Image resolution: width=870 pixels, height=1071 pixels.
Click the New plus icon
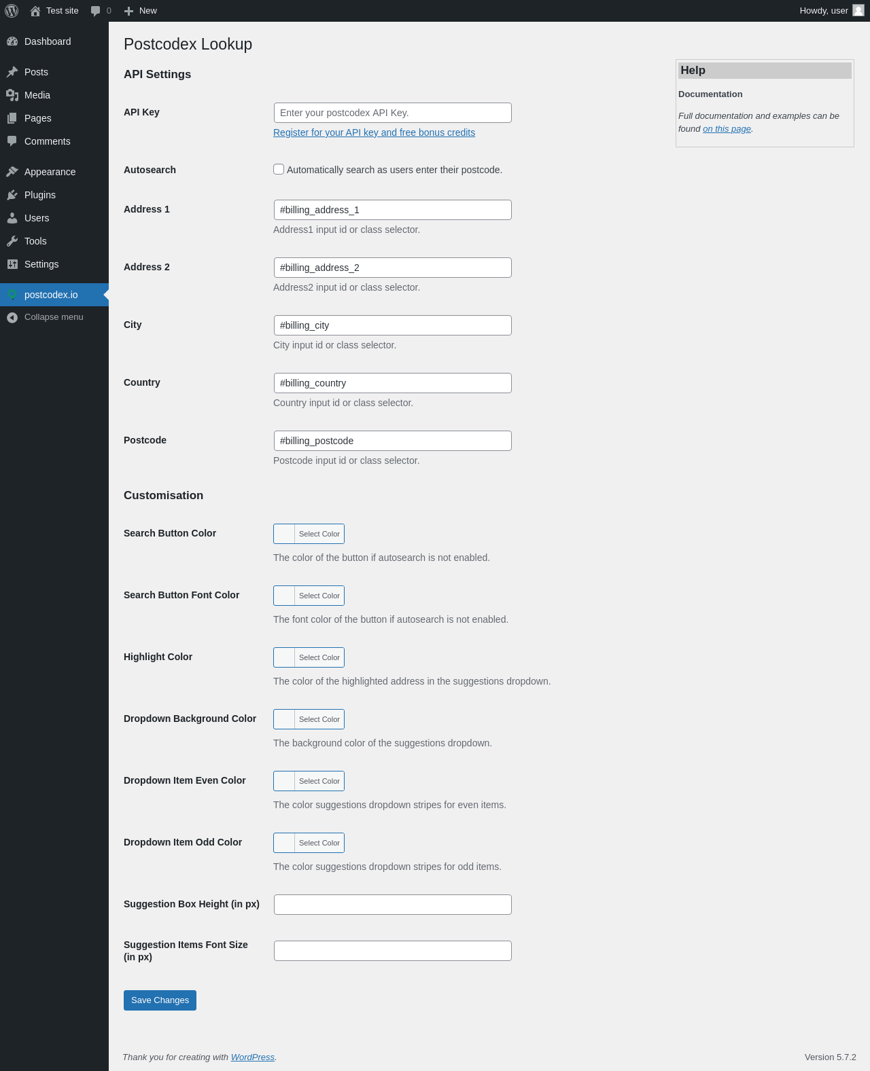pyautogui.click(x=128, y=11)
